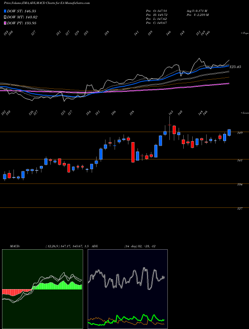Viewport: 249px width, 329px height.
Task: Click the 'MACD:' panel label
Action: [14, 246]
